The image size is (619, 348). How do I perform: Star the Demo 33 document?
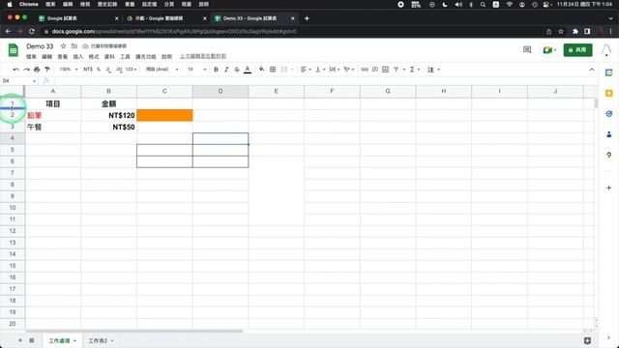(63, 46)
